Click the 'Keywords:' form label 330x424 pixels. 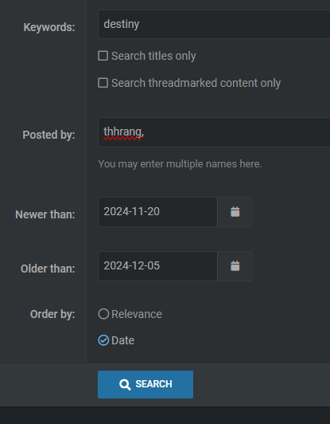click(x=49, y=27)
